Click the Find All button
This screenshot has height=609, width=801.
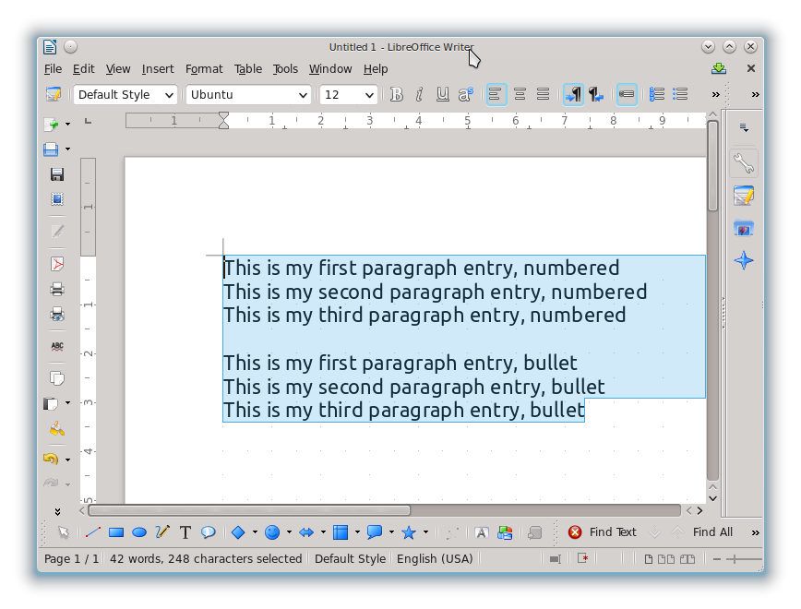point(712,531)
